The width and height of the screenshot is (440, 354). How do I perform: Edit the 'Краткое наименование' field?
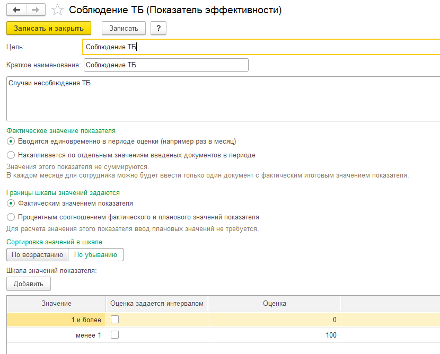pyautogui.click(x=166, y=65)
